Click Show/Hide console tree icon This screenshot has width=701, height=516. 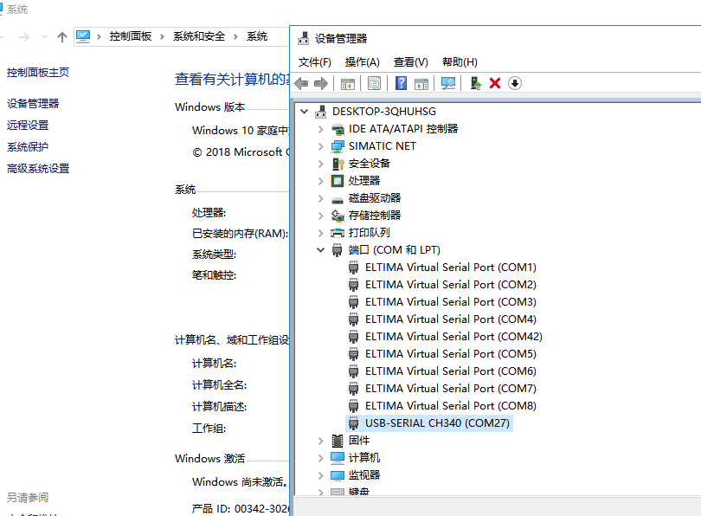(347, 83)
